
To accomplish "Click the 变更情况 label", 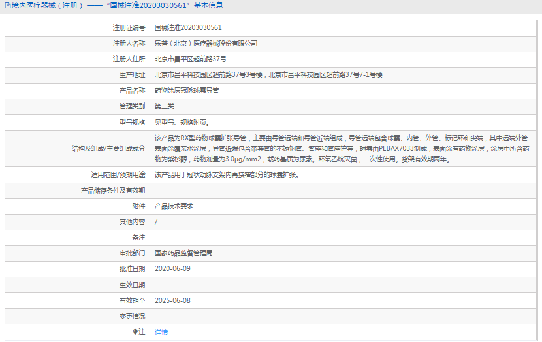I will point(132,317).
